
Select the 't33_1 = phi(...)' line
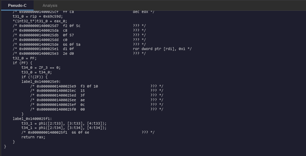[x=64, y=123]
